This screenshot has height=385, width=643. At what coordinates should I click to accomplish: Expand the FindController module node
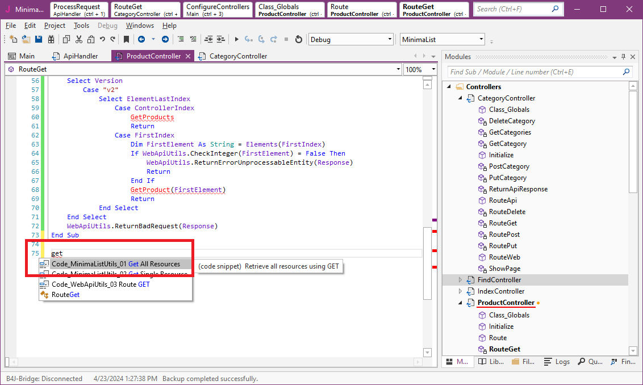pos(461,280)
